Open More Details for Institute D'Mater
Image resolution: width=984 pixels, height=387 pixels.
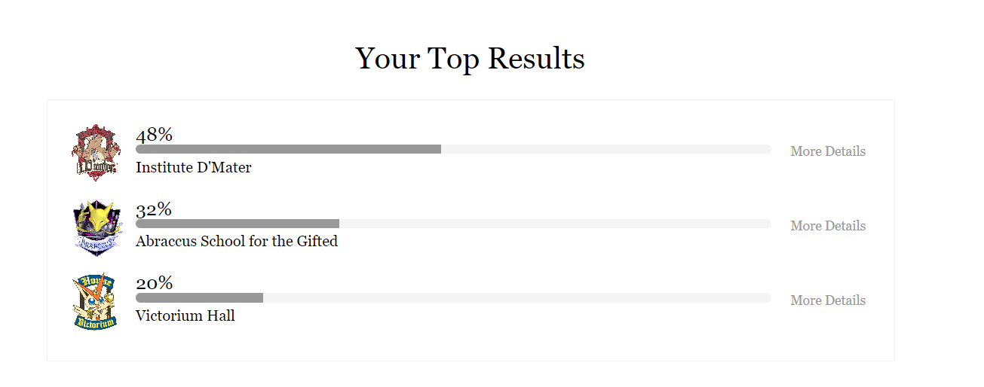[827, 151]
